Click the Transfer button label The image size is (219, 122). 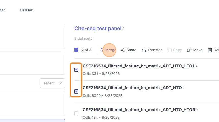click(155, 50)
